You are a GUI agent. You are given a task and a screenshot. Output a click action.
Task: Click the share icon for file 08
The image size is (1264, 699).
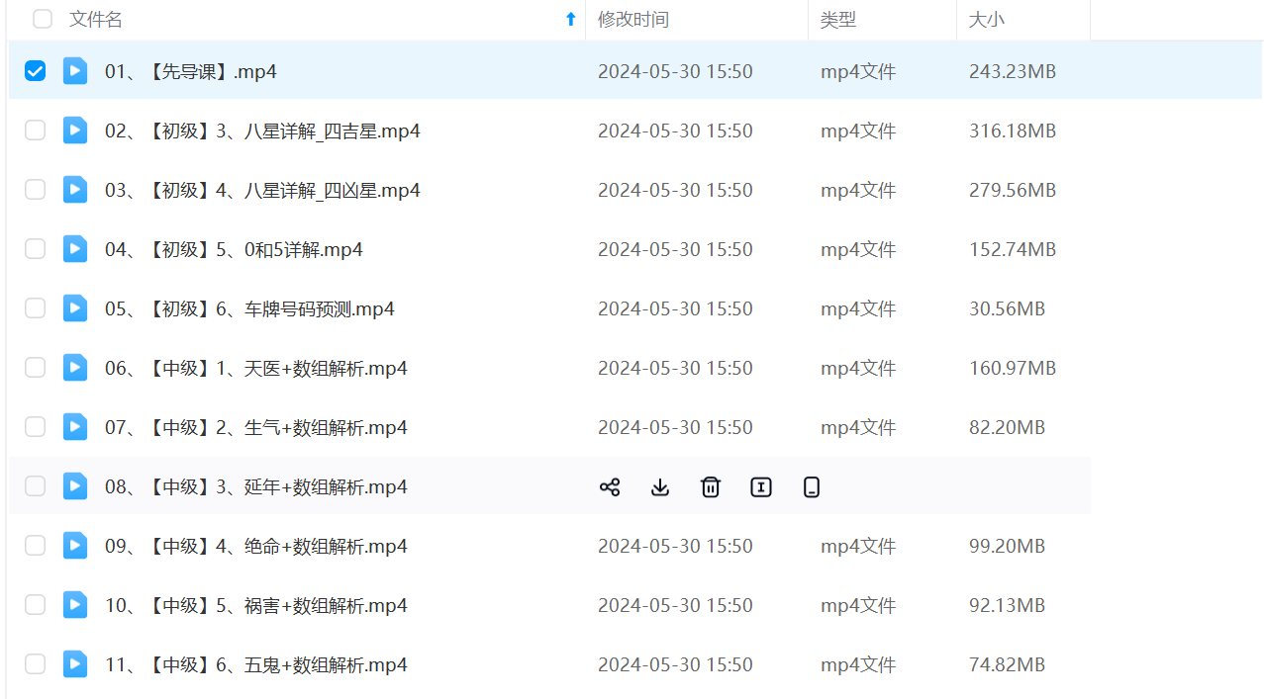point(610,486)
